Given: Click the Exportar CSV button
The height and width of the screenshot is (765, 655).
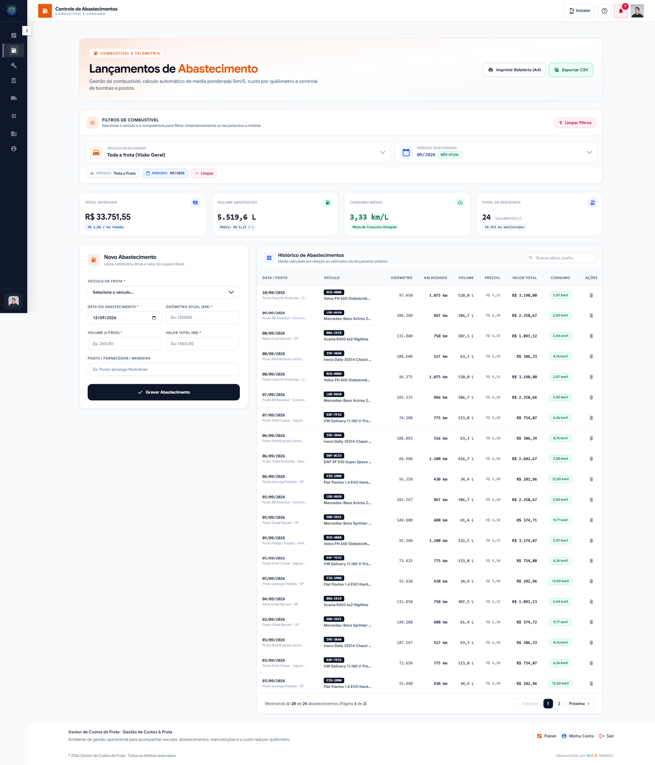Looking at the screenshot, I should (571, 70).
